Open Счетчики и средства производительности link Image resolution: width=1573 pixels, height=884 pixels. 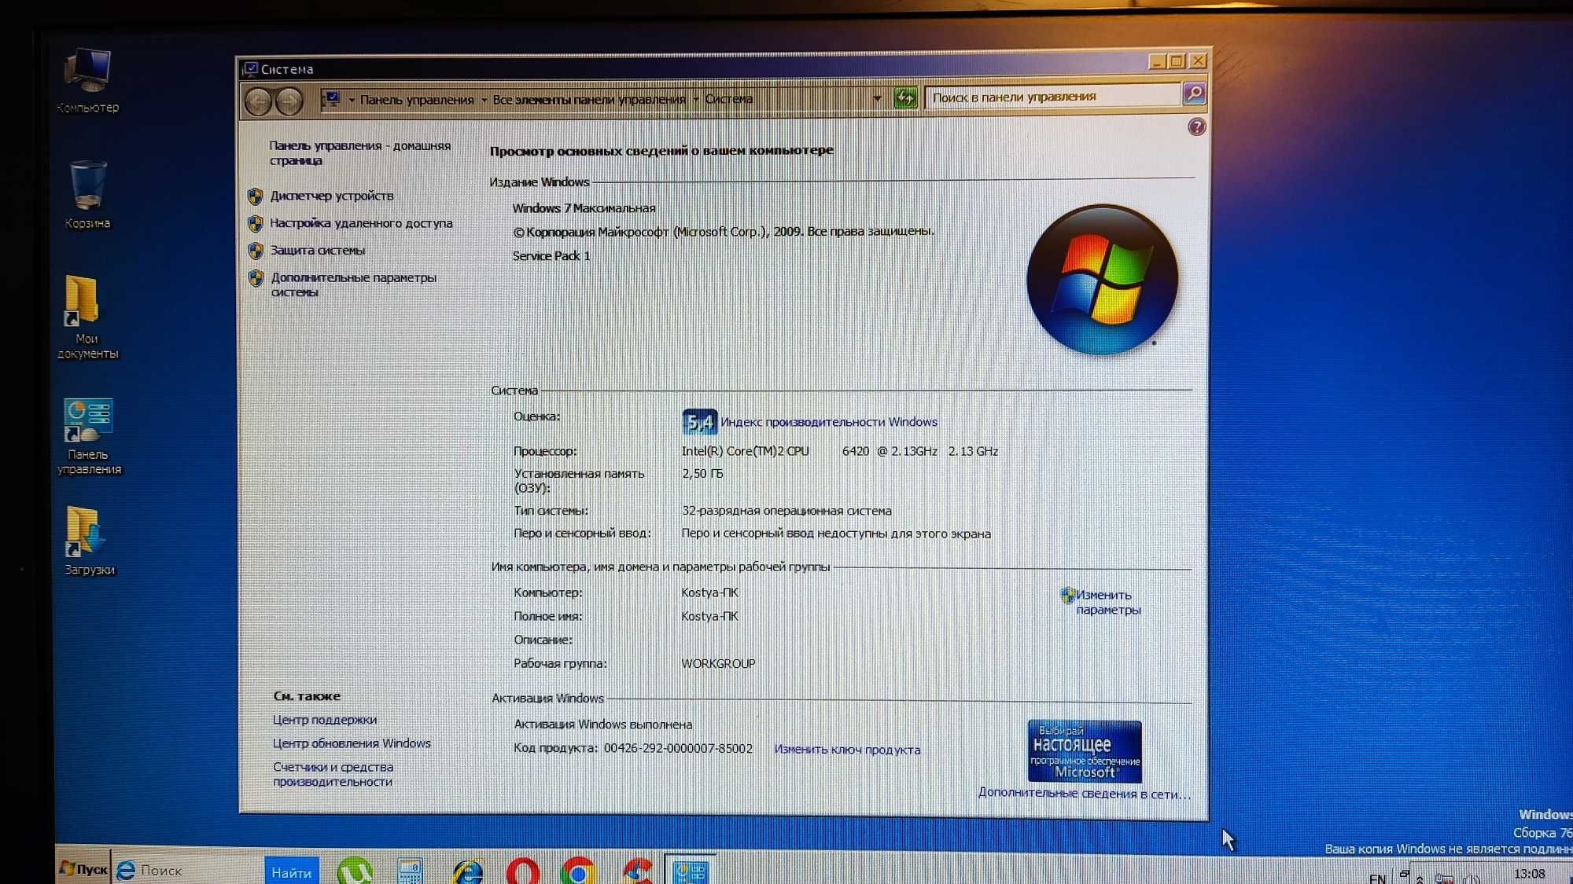[333, 774]
